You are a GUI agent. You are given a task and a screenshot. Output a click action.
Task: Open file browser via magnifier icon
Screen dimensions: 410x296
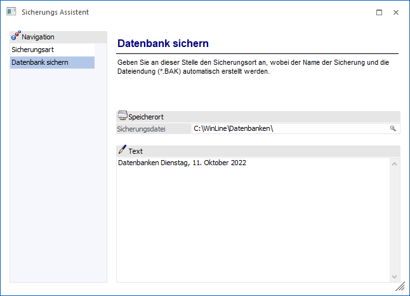coord(393,128)
